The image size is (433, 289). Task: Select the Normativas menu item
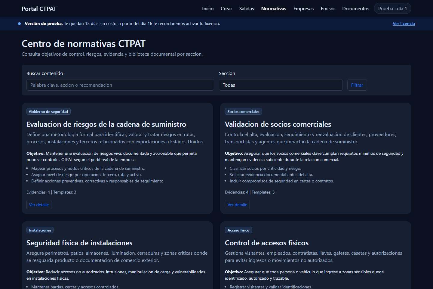click(x=274, y=9)
